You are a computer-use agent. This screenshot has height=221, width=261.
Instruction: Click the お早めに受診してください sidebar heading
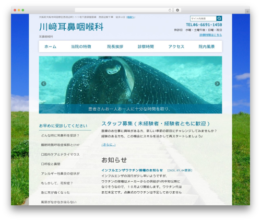(63, 126)
